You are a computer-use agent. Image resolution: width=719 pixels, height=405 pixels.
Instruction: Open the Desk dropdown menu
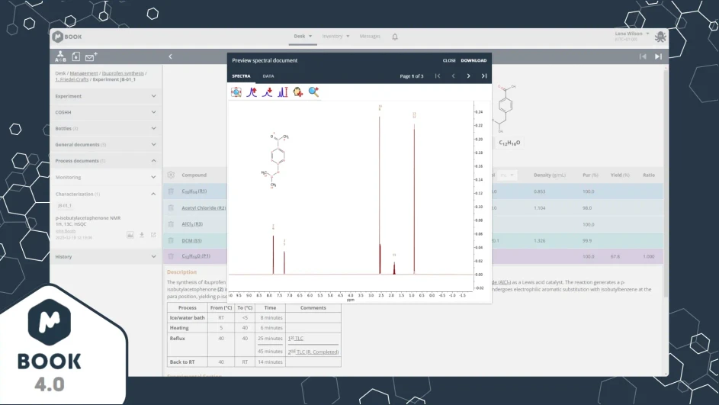click(x=303, y=37)
